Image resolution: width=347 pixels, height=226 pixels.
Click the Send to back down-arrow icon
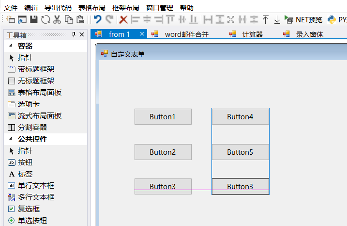click(277, 19)
